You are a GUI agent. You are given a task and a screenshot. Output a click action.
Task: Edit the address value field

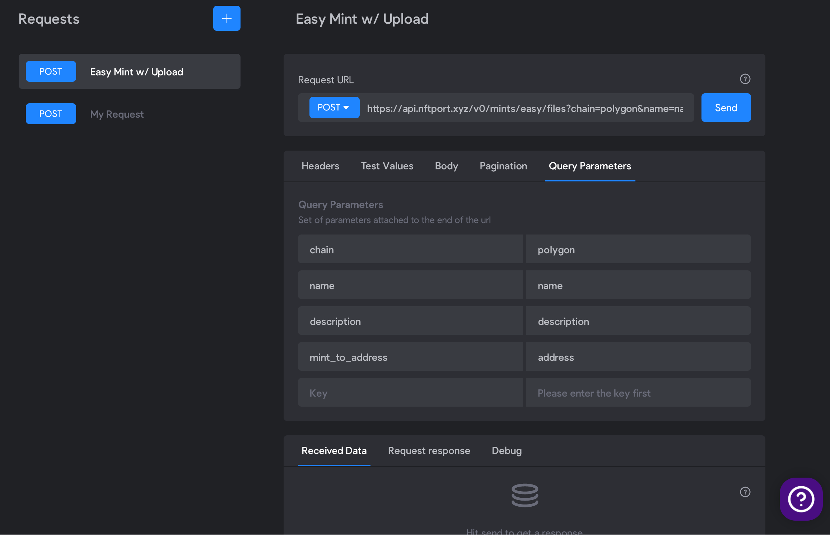pos(638,357)
